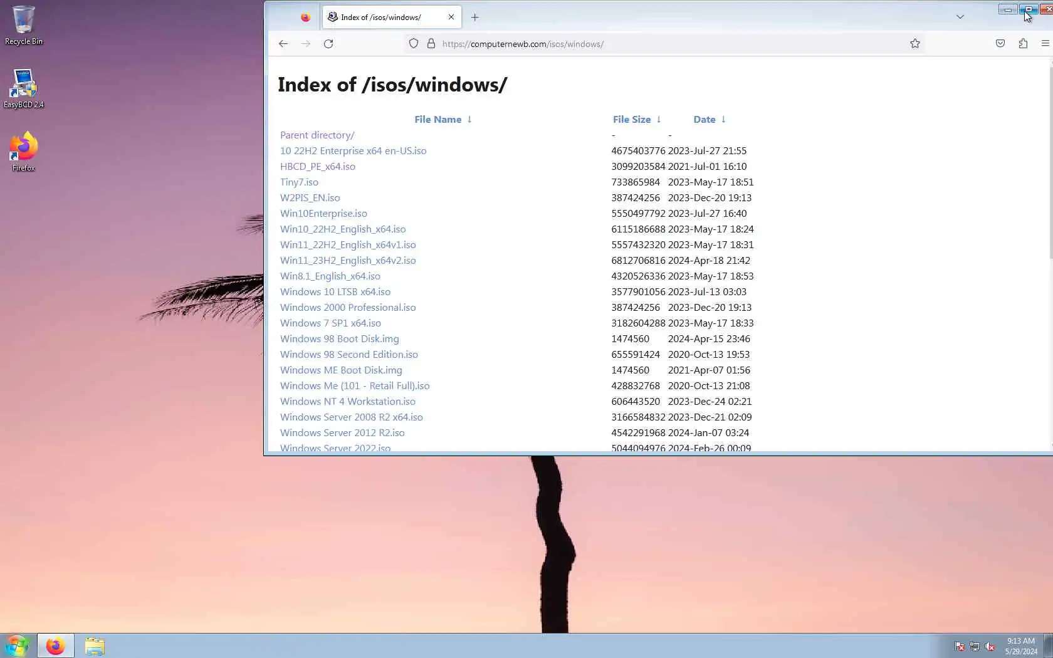Click the Win8.1_English_x64.iso link
Viewport: 1053px width, 658px height.
tap(330, 276)
